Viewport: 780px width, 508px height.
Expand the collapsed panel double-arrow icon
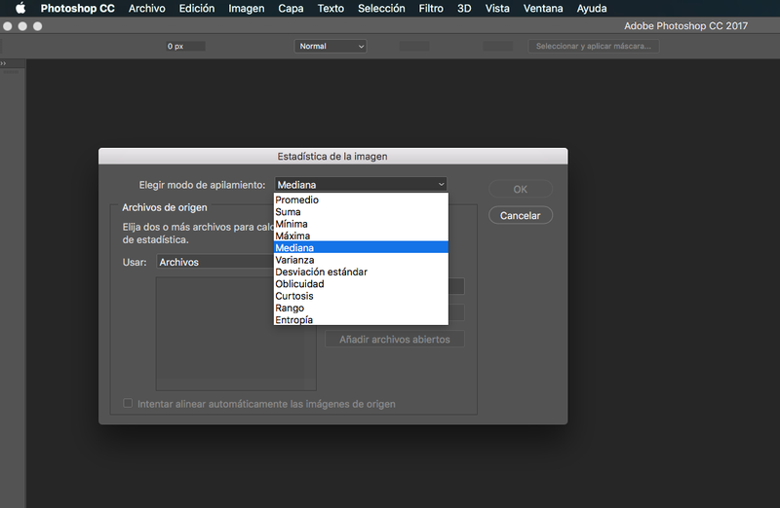click(x=4, y=63)
